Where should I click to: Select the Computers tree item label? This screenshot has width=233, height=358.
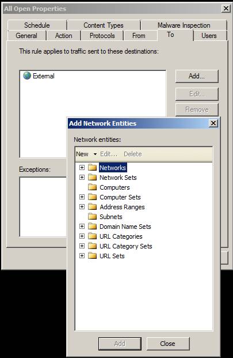coord(114,187)
